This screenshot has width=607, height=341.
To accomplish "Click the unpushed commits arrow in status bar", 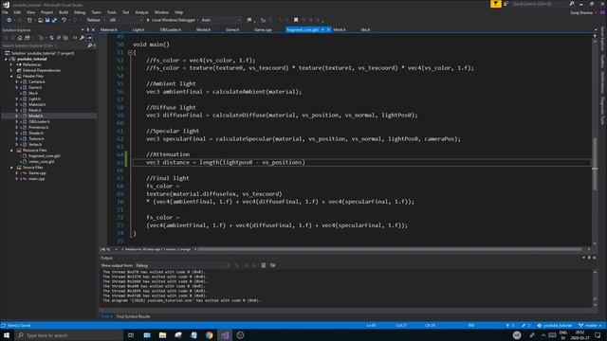I will 510,326.
